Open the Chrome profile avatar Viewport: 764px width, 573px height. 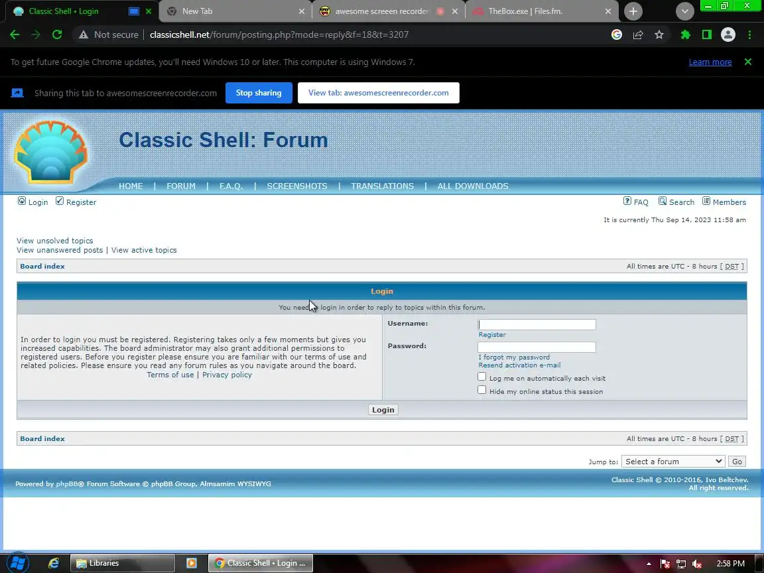[728, 34]
